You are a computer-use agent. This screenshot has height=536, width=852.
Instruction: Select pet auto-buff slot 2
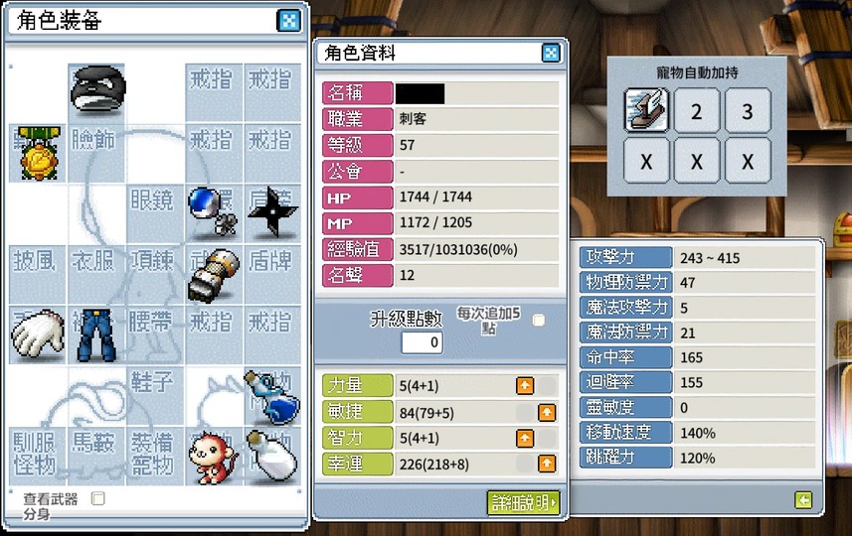697,111
